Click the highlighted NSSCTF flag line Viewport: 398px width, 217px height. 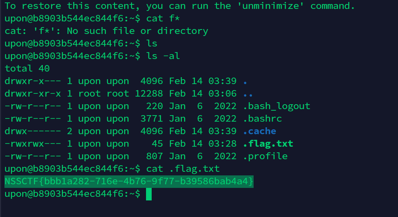tap(129, 181)
